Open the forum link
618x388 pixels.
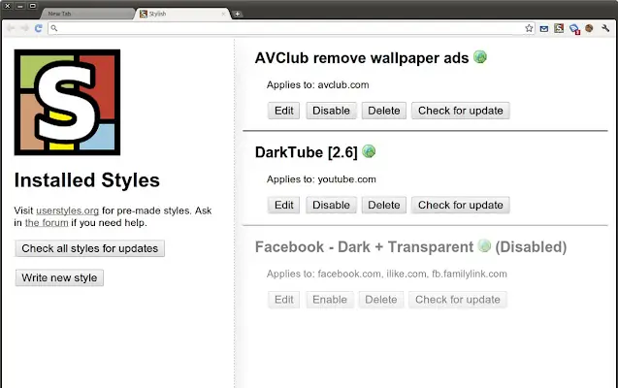point(47,222)
